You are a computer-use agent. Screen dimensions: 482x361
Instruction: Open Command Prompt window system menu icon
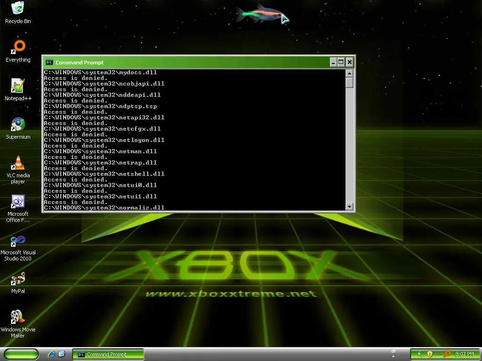tap(49, 63)
